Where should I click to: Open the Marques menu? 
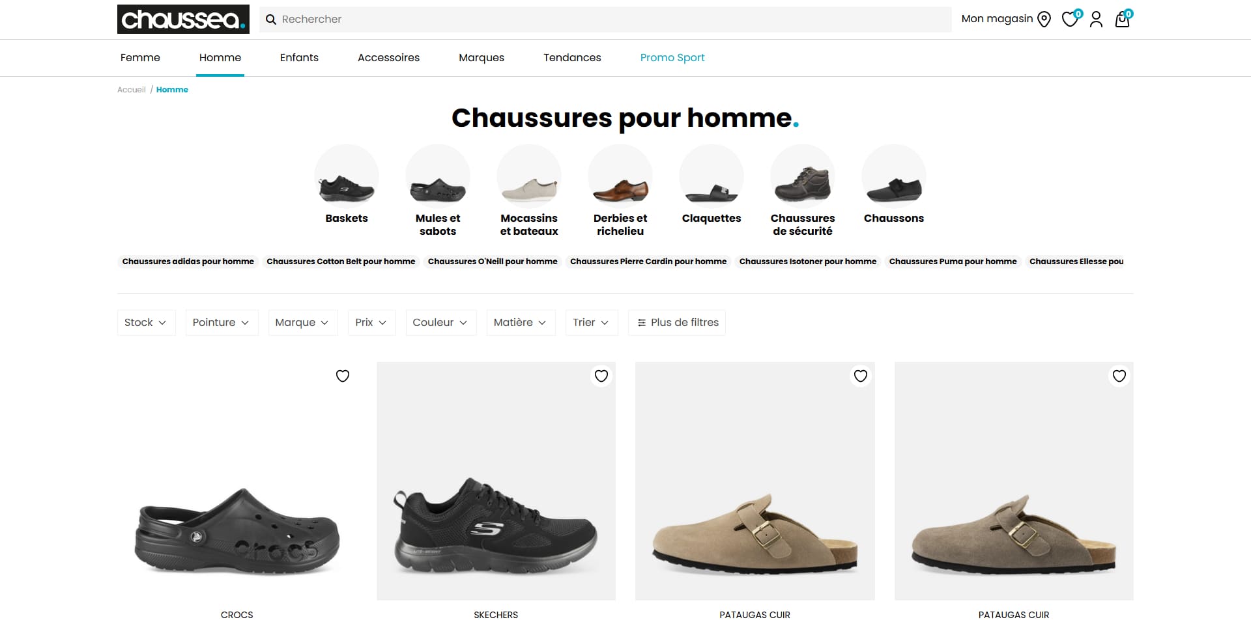coord(482,58)
